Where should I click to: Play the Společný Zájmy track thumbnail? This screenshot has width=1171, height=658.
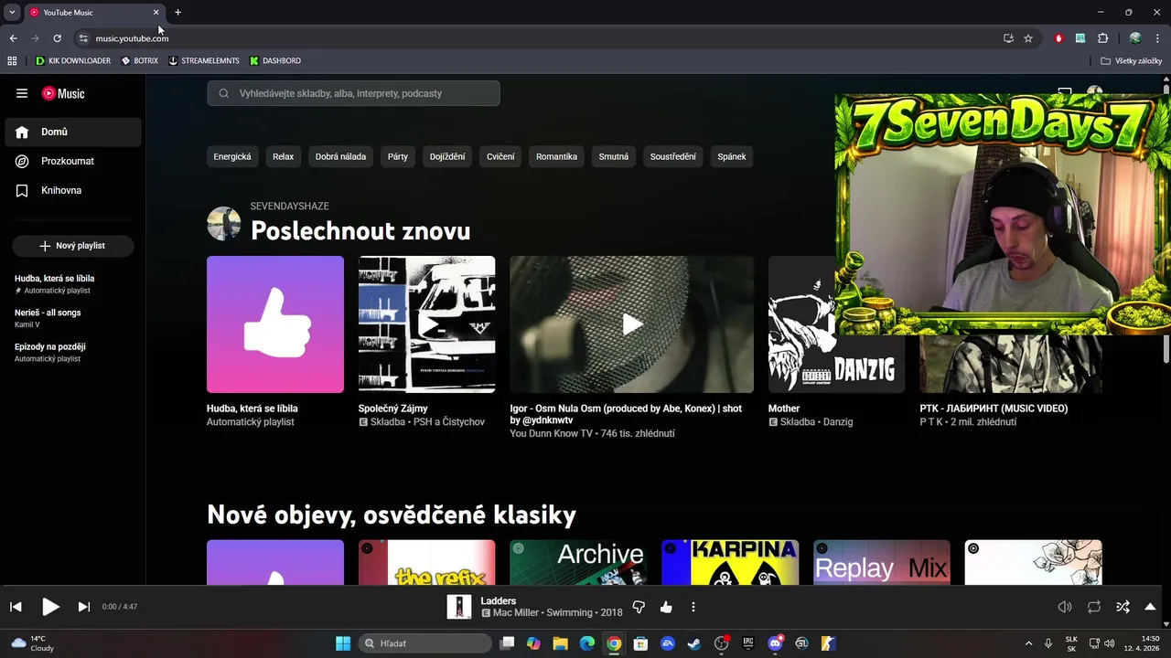pos(427,324)
